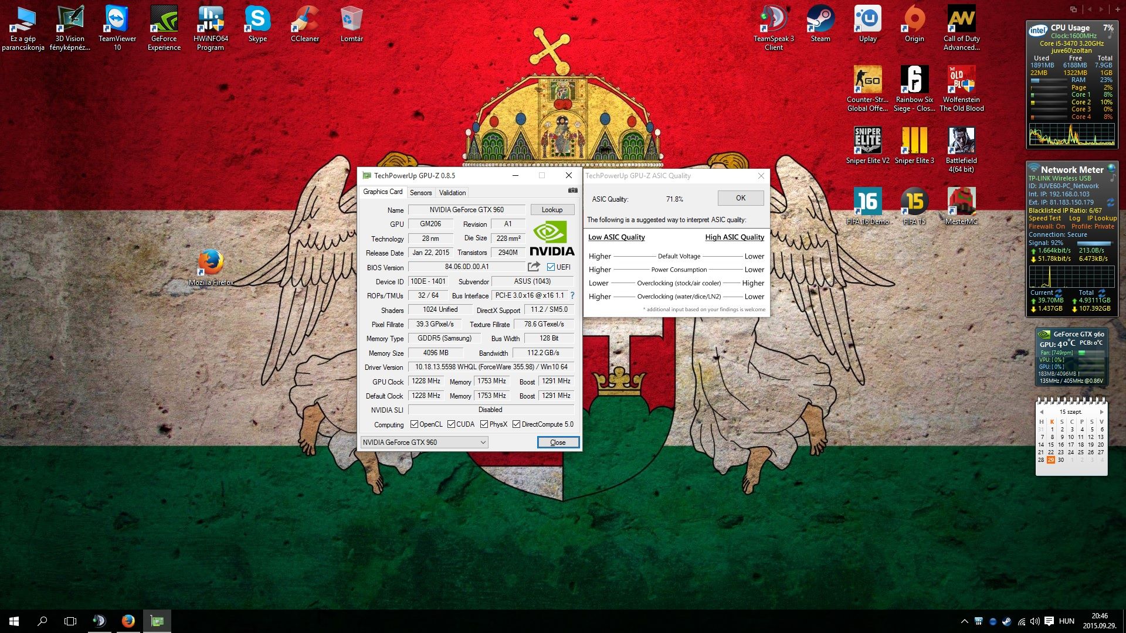Switch to Graphics Card tab
Screen dimensions: 1126x633
point(382,192)
